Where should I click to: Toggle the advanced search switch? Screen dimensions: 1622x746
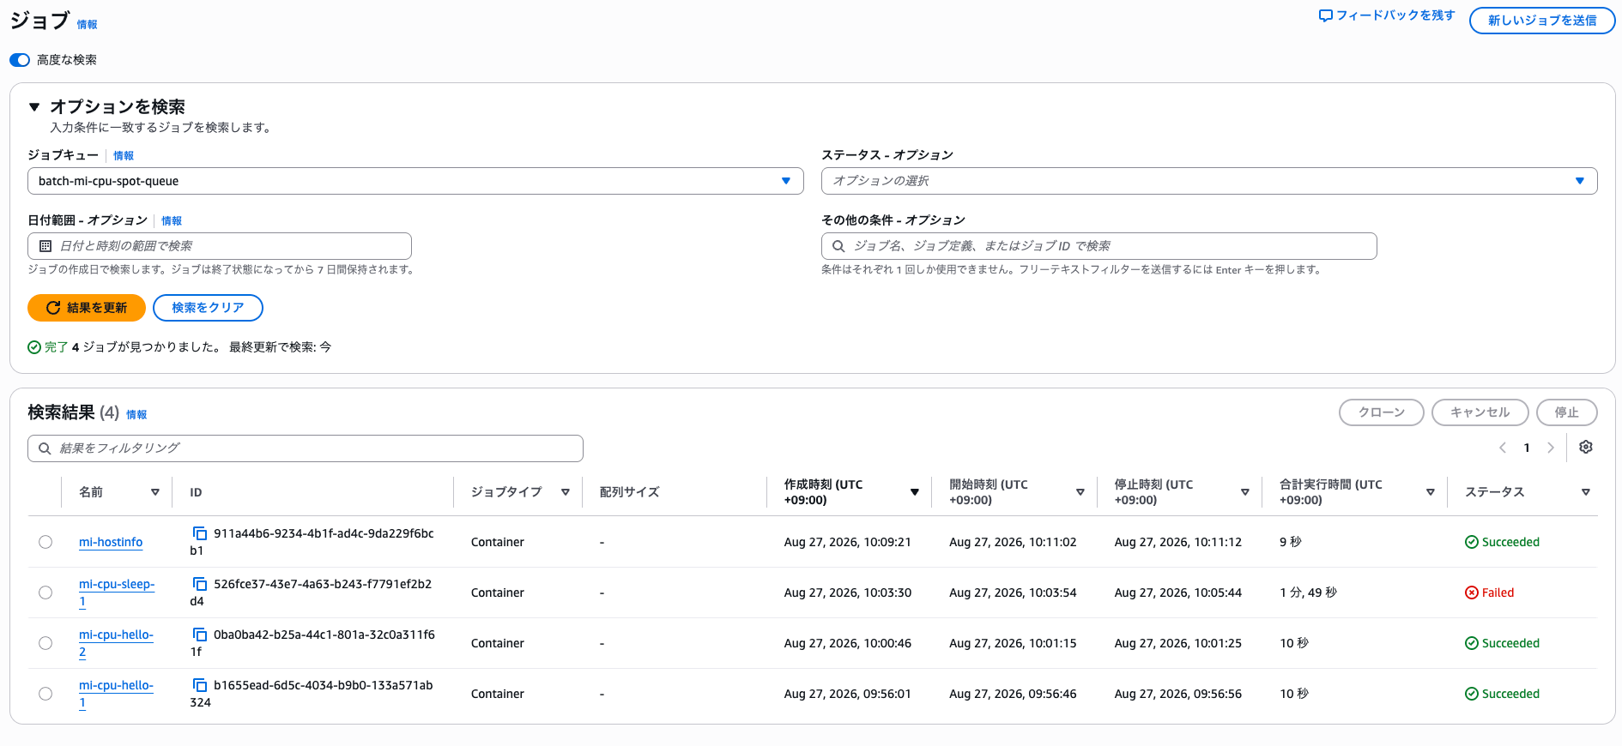pyautogui.click(x=20, y=60)
